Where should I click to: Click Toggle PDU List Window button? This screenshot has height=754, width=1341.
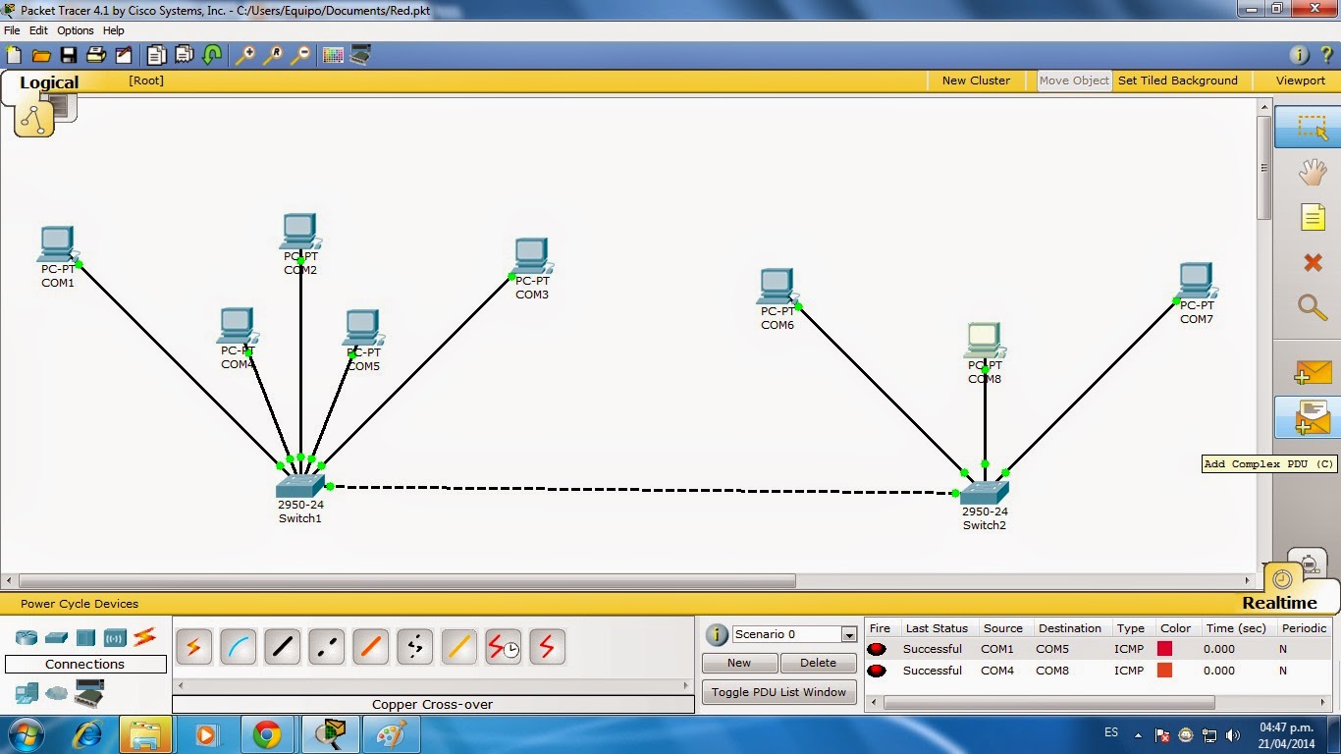tap(778, 692)
